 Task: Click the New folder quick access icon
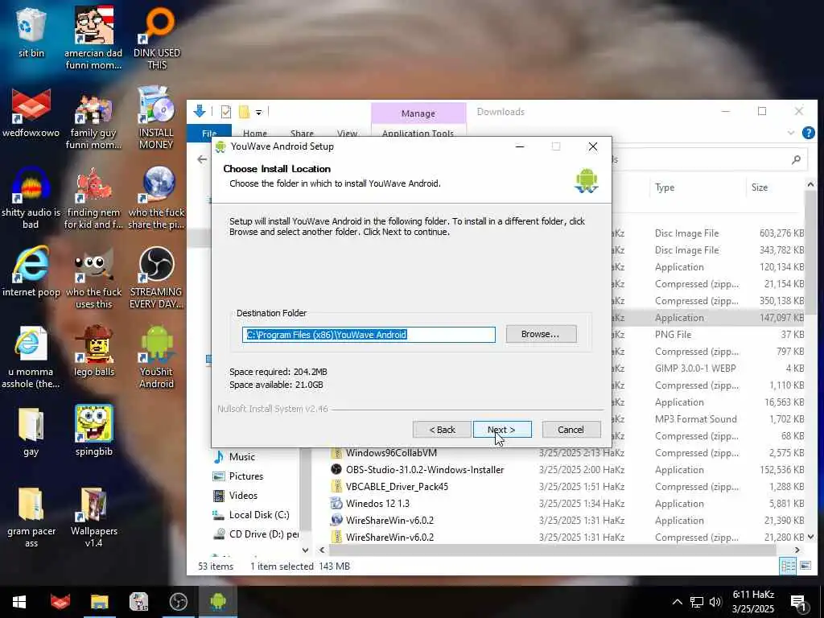[x=244, y=112]
